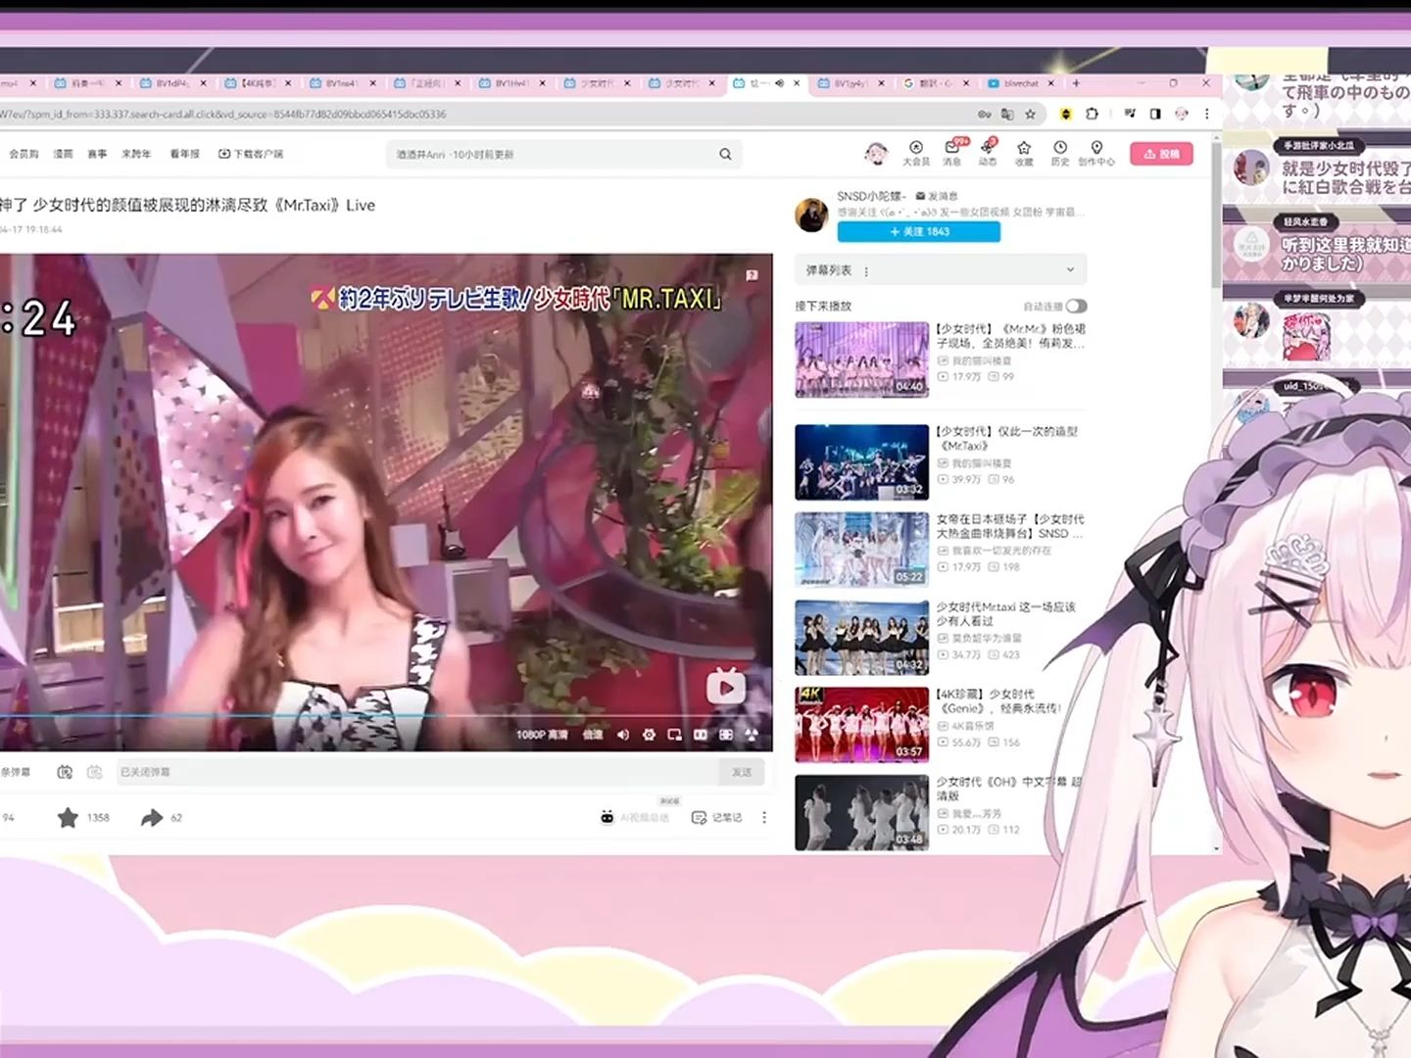Open thumbnail of 少女时代Mr.taxi 这一场 video

861,638
